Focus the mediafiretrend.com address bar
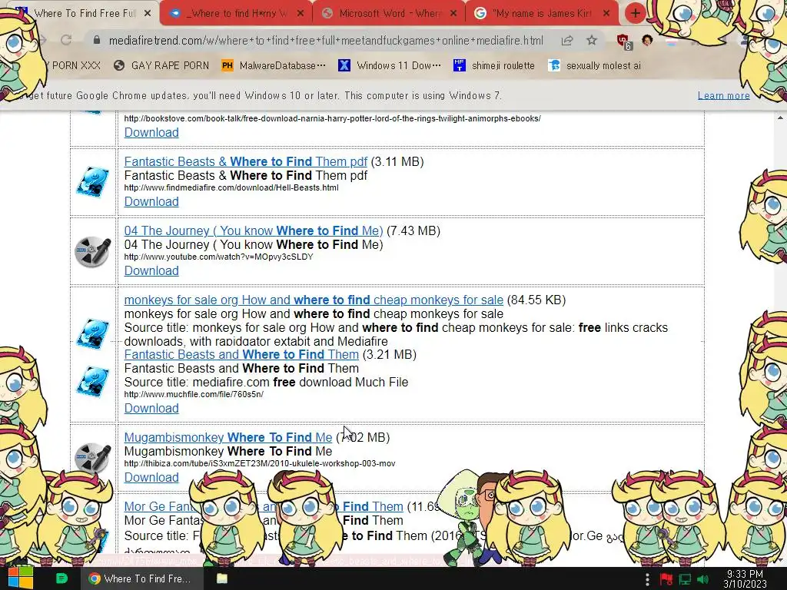The image size is (787, 590). click(x=326, y=40)
